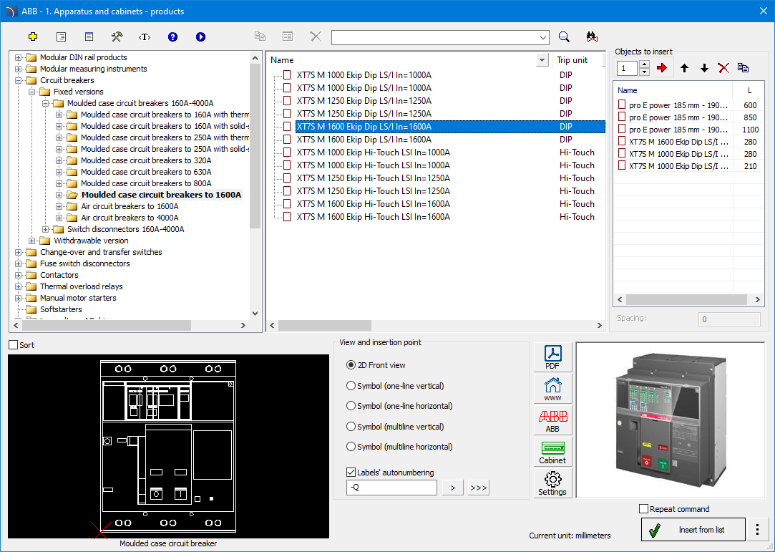Click the red arrow add to list

662,68
